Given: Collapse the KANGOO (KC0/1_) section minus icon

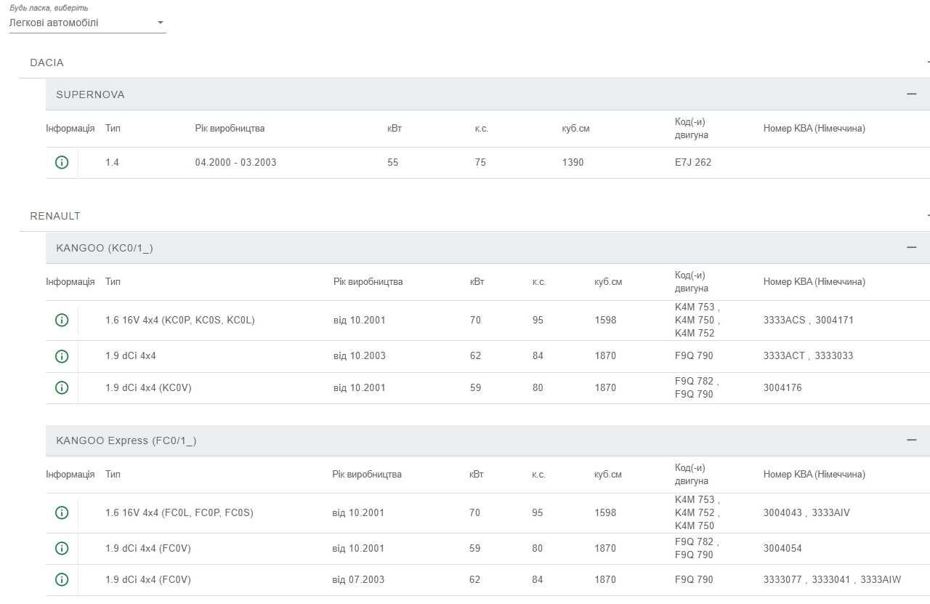Looking at the screenshot, I should coord(911,247).
